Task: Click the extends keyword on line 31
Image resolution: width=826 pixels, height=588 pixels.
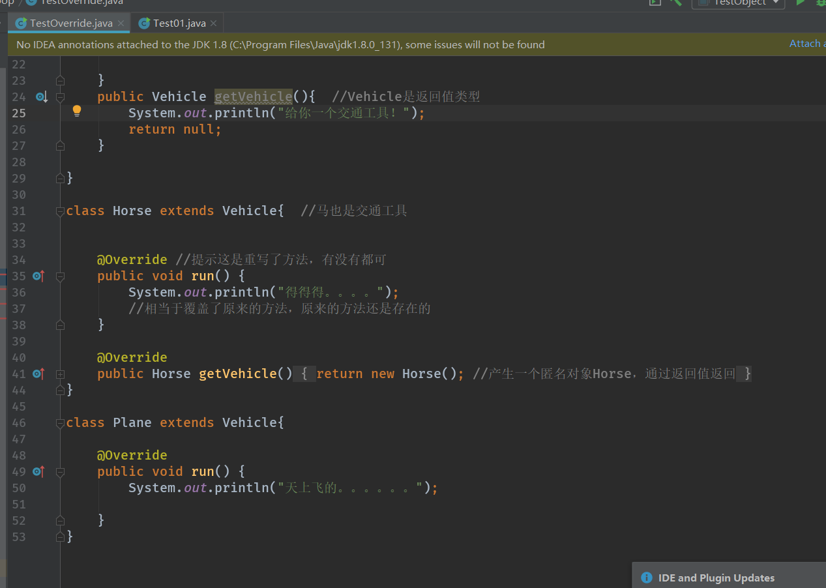Action: (x=187, y=211)
